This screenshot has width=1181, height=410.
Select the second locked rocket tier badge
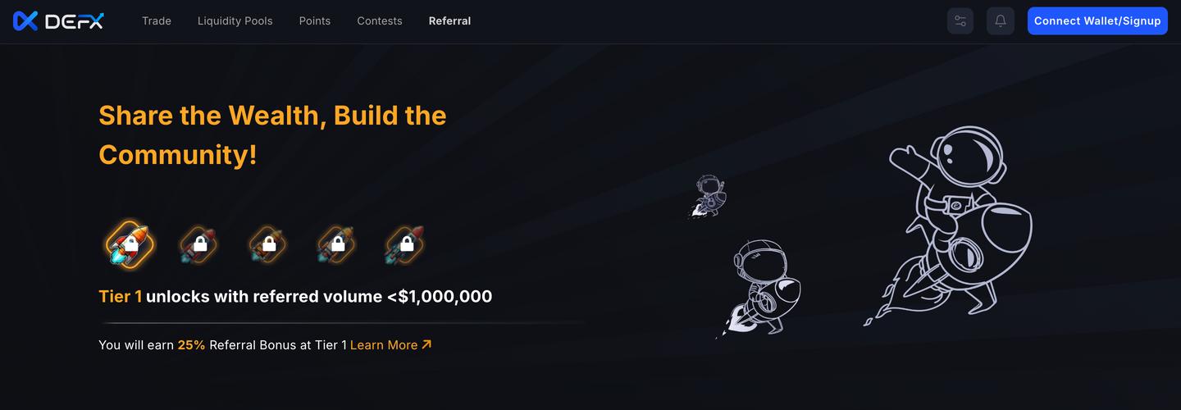199,244
